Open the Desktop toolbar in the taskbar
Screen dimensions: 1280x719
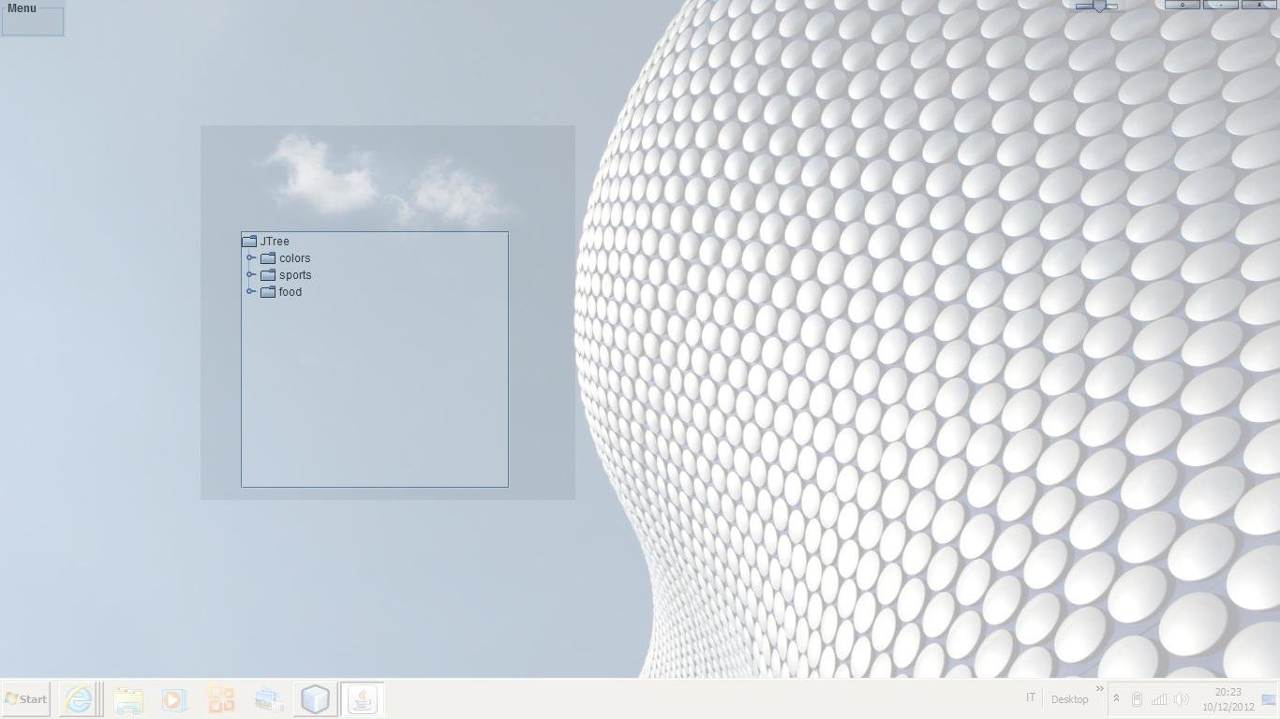pyautogui.click(x=1069, y=699)
